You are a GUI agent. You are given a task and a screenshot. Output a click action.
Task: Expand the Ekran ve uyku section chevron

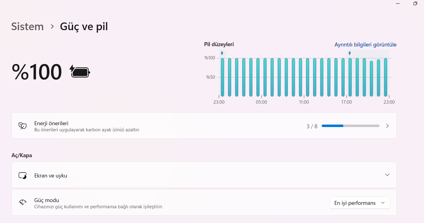click(x=387, y=175)
